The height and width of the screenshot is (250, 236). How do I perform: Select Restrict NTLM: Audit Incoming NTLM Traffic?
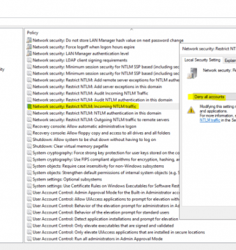(91, 93)
